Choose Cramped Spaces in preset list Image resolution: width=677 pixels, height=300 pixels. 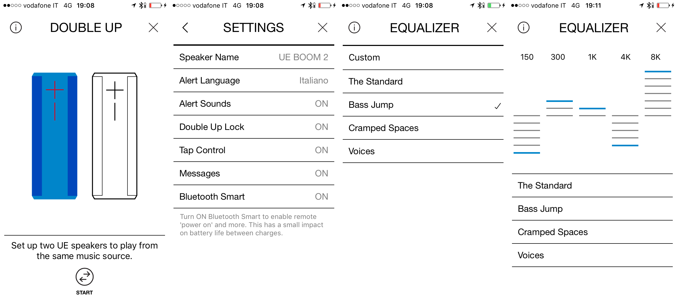(423, 128)
